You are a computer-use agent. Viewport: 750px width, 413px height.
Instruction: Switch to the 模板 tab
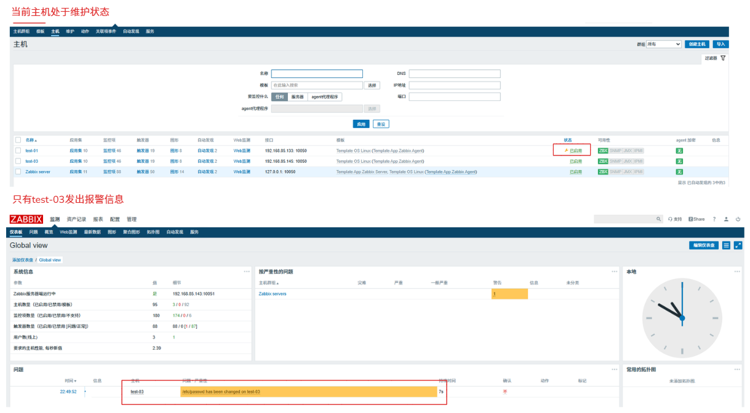click(41, 31)
